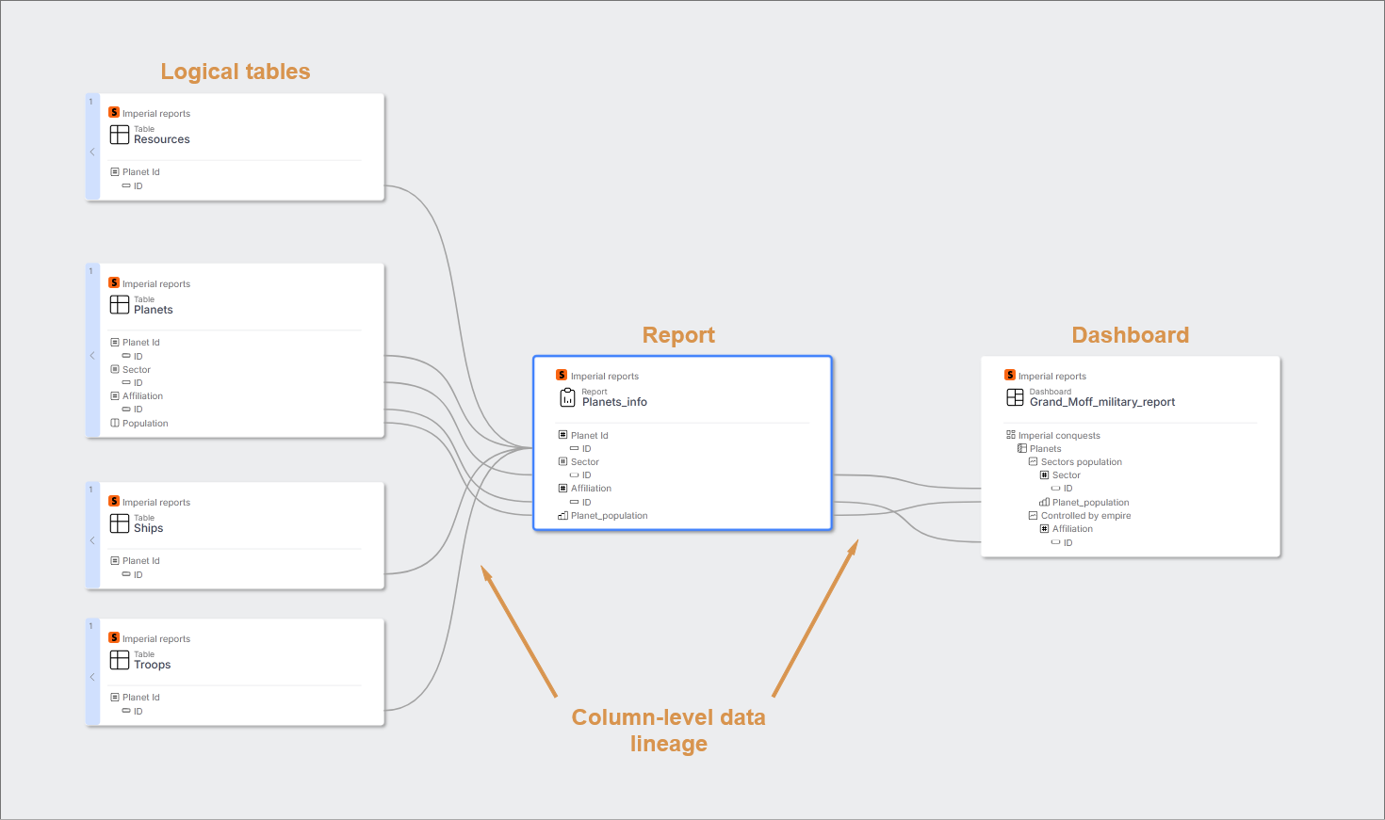This screenshot has height=820, width=1385.
Task: Click the orange S icon on Planets table card
Action: [114, 282]
